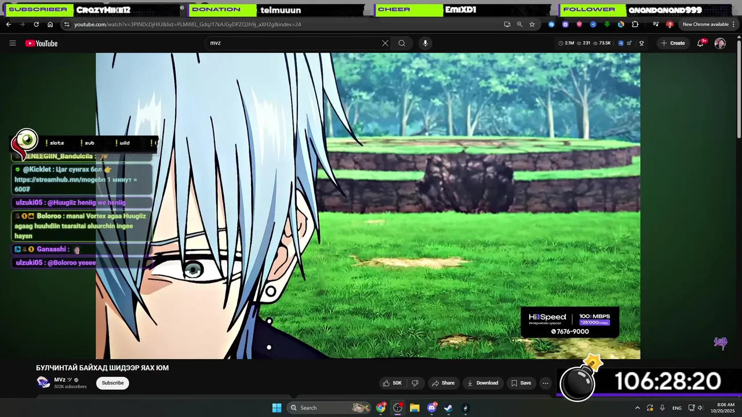Click the HiSpeed 100 MBPS ad banner
The height and width of the screenshot is (417, 742).
point(570,322)
